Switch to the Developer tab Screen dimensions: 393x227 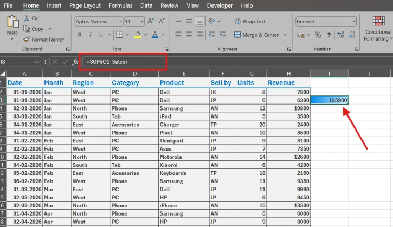[220, 5]
